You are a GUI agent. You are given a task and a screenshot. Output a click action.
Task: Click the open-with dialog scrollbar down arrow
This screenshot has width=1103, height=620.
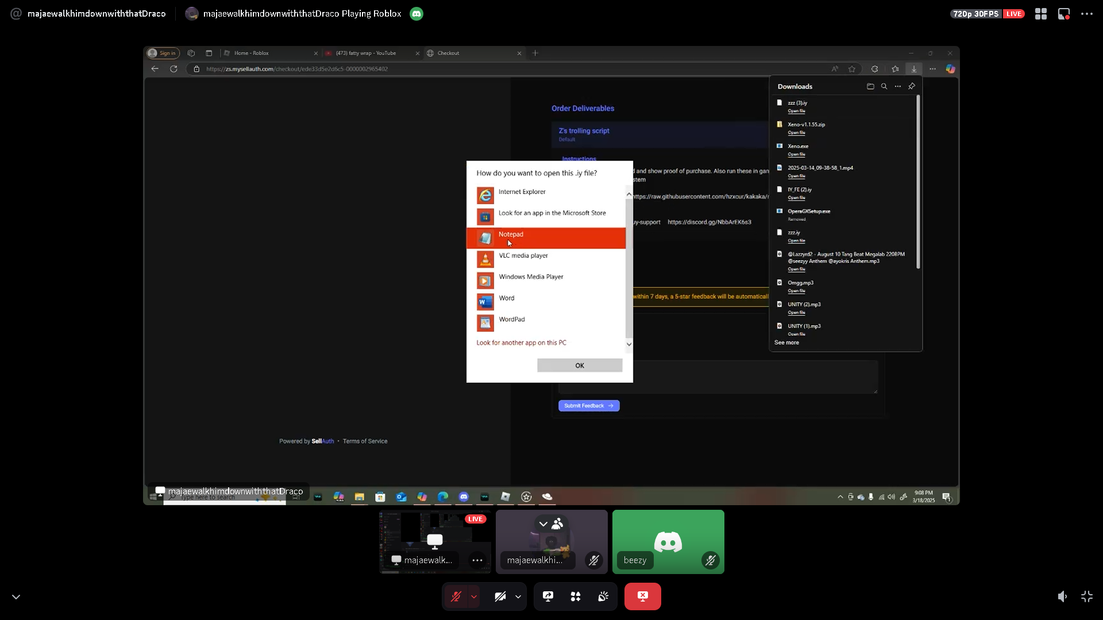(629, 344)
